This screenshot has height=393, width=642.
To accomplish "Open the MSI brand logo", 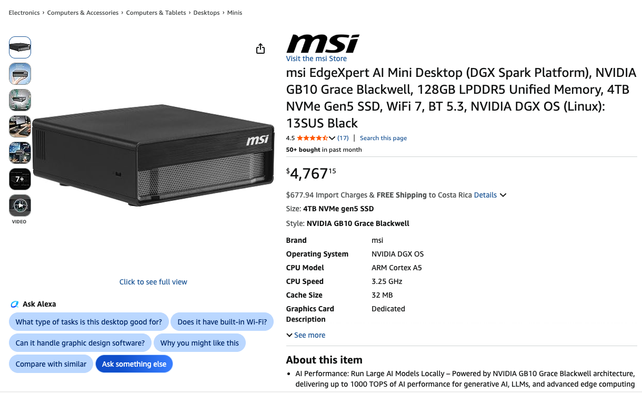I will 323,43.
